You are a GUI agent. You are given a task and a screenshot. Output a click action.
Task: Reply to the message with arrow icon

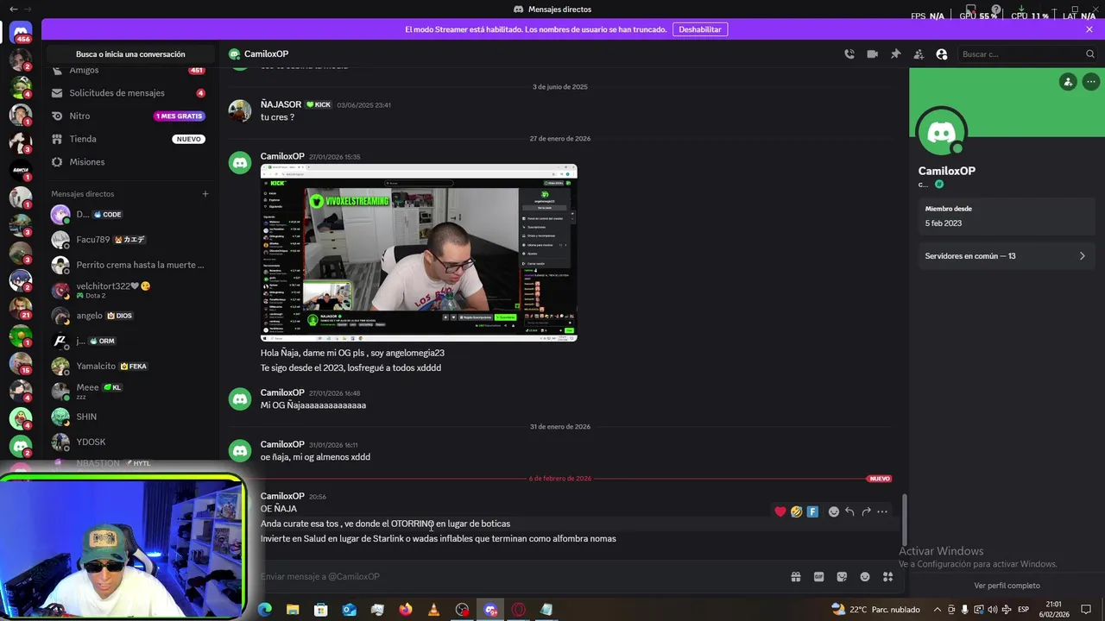pyautogui.click(x=849, y=511)
